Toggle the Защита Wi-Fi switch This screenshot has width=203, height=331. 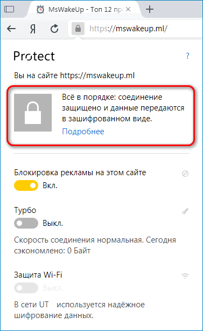click(26, 288)
